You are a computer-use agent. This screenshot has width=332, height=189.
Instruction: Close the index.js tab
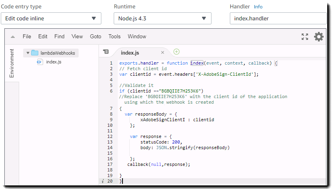(x=163, y=53)
